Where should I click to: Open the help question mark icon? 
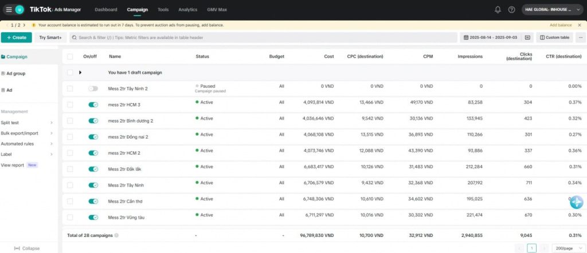(511, 10)
